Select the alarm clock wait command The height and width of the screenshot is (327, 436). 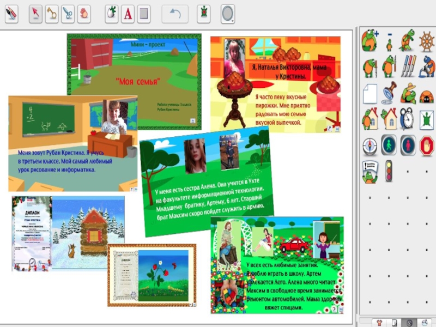pos(407,119)
